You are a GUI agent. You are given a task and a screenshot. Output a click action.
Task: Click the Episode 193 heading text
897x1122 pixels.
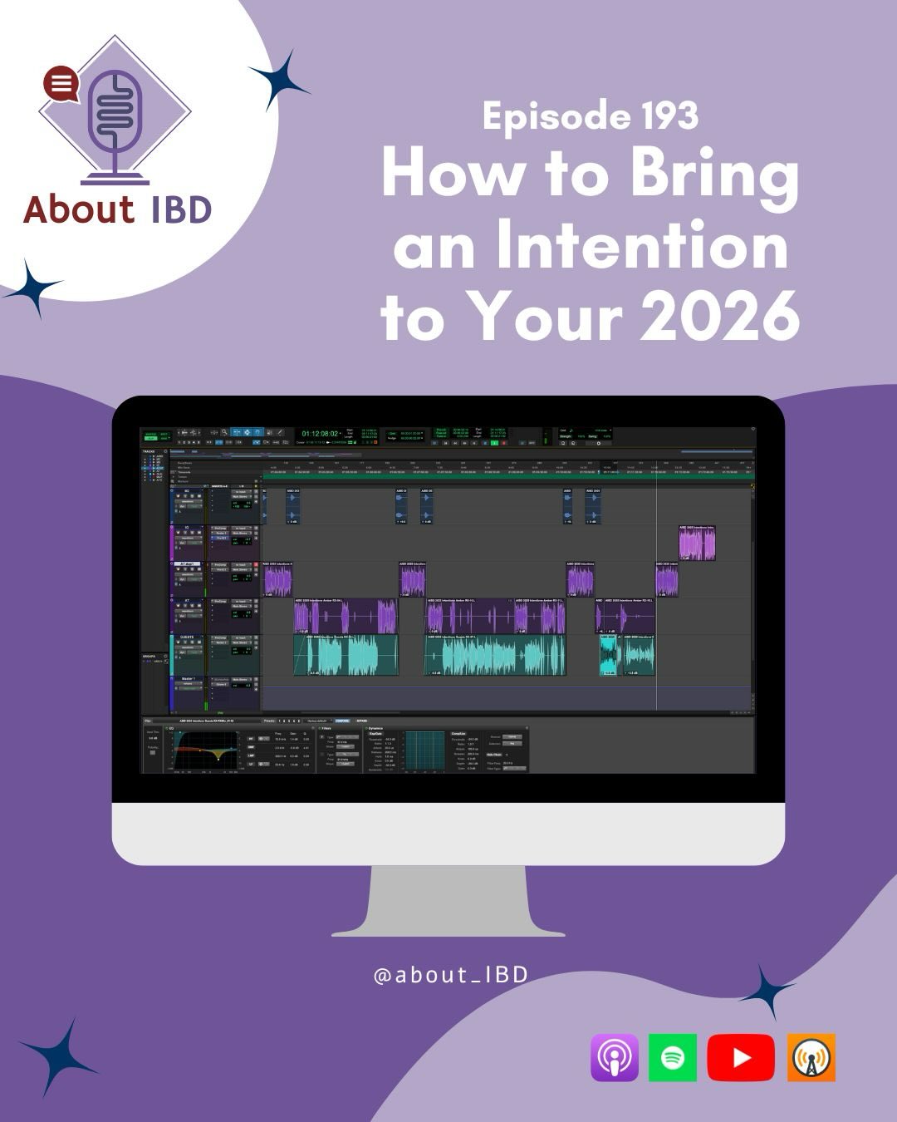pos(591,116)
